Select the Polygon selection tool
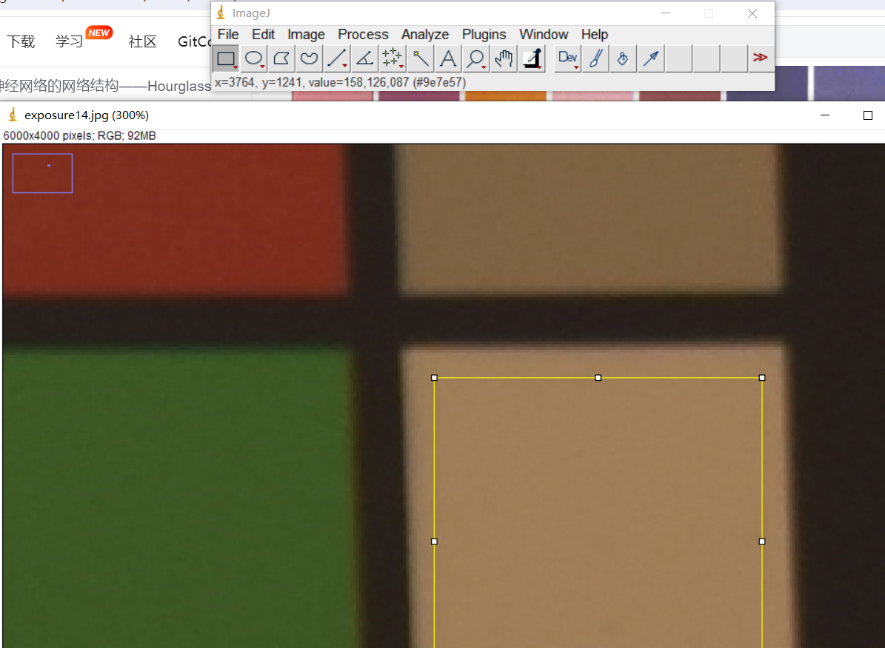 [281, 58]
